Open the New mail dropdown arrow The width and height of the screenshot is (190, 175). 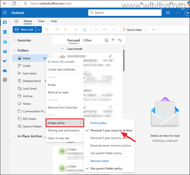coord(39,30)
